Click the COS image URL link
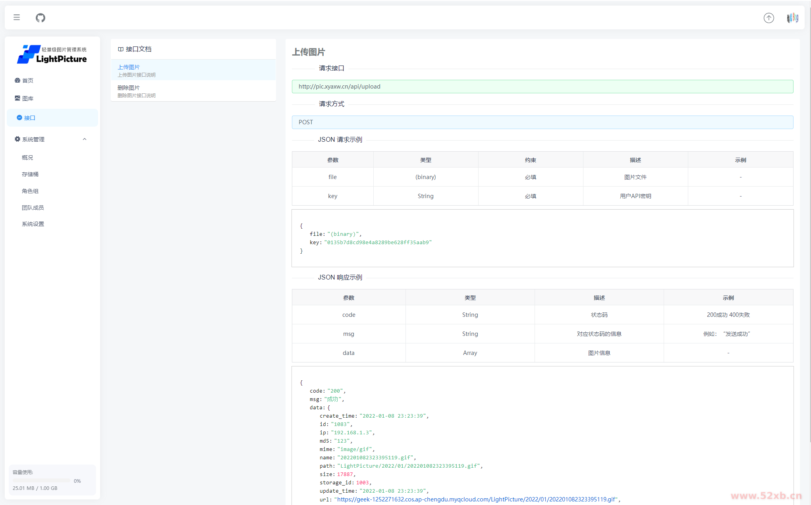811x505 pixels. 476,499
